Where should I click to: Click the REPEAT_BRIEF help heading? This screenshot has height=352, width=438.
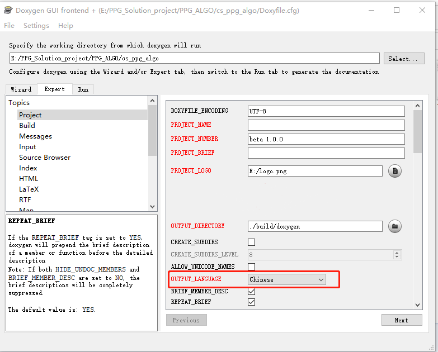pos(31,221)
